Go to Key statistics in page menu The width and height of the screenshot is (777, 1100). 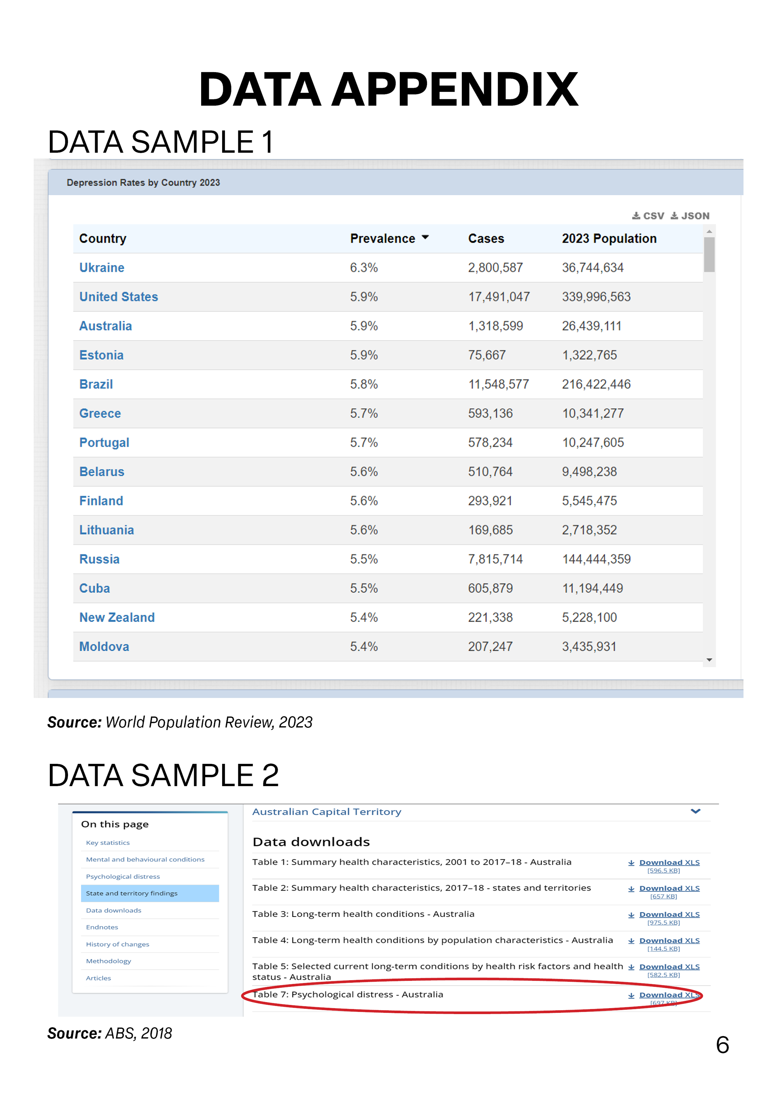(x=108, y=843)
